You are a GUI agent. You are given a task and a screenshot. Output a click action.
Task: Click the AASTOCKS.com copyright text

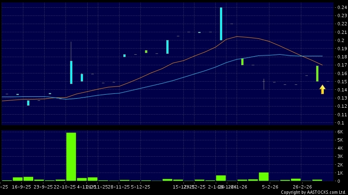coord(314,192)
